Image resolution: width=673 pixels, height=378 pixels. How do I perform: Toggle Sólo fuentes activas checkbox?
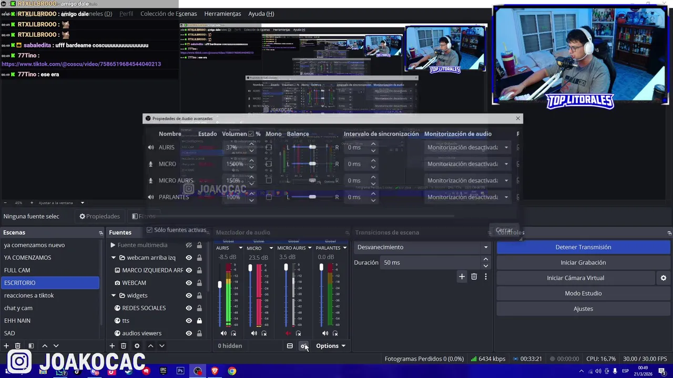149,230
